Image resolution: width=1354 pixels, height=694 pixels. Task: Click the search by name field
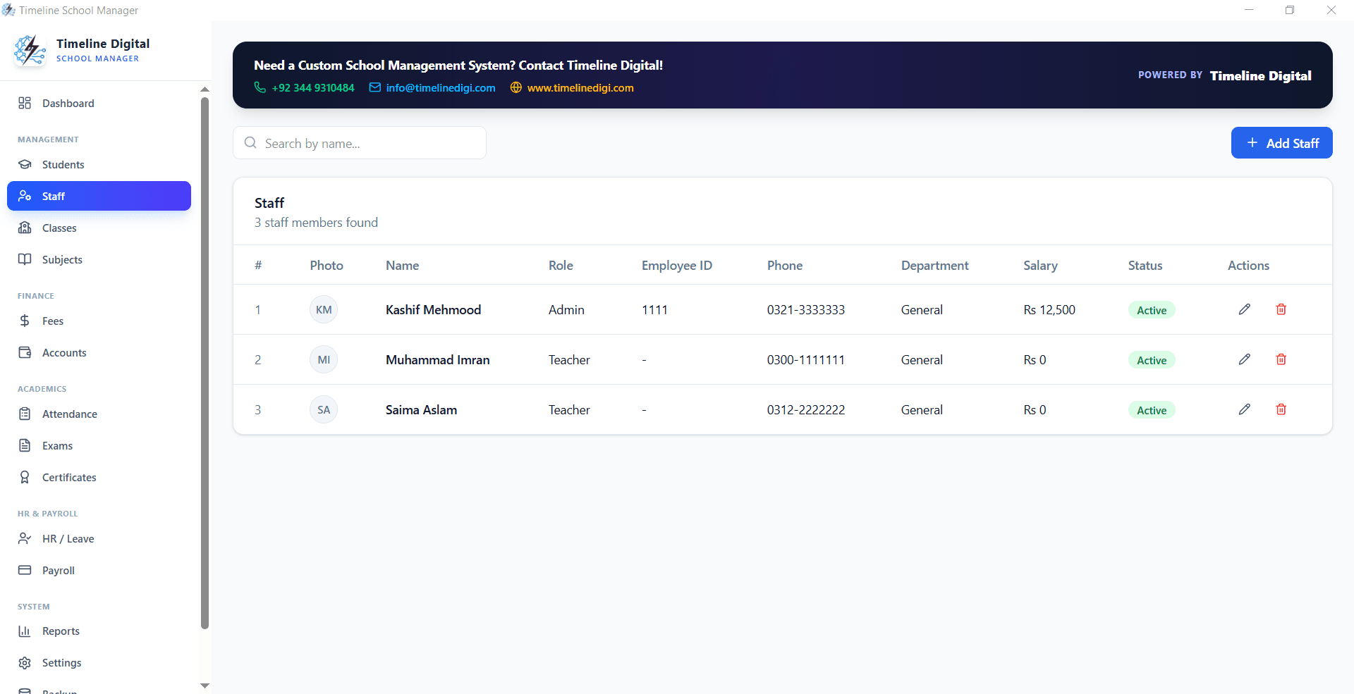click(x=360, y=142)
